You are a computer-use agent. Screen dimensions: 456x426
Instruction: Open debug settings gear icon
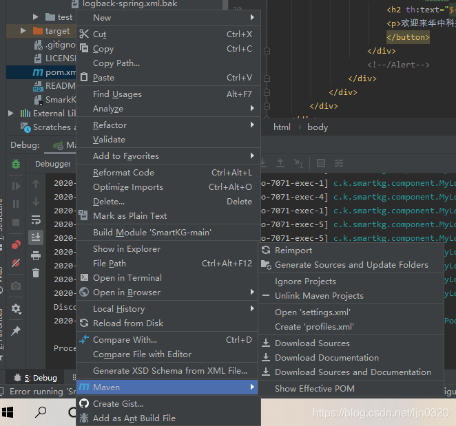coord(16,309)
